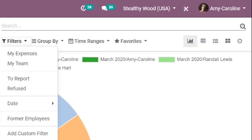Screen dimensions: 252x140
Task: Open the Time Ranges dropdown
Action: (x=89, y=41)
